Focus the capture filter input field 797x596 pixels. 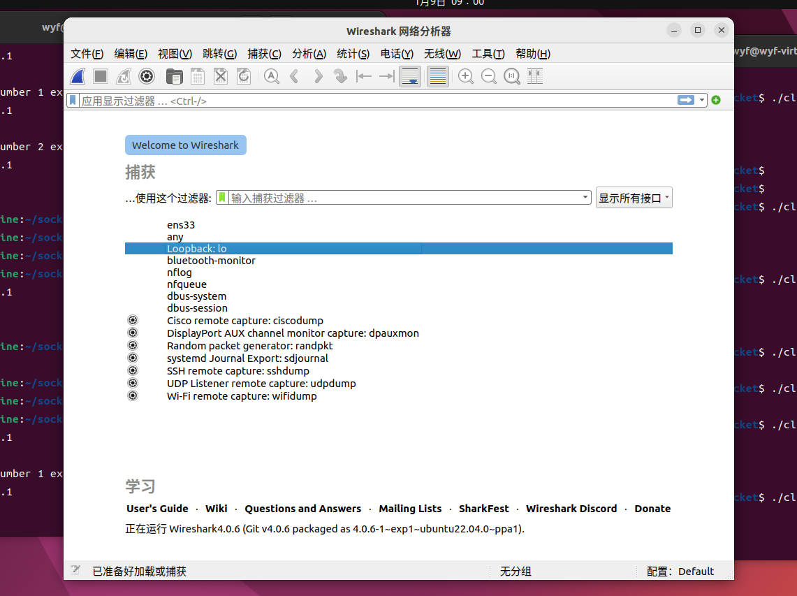pyautogui.click(x=404, y=198)
